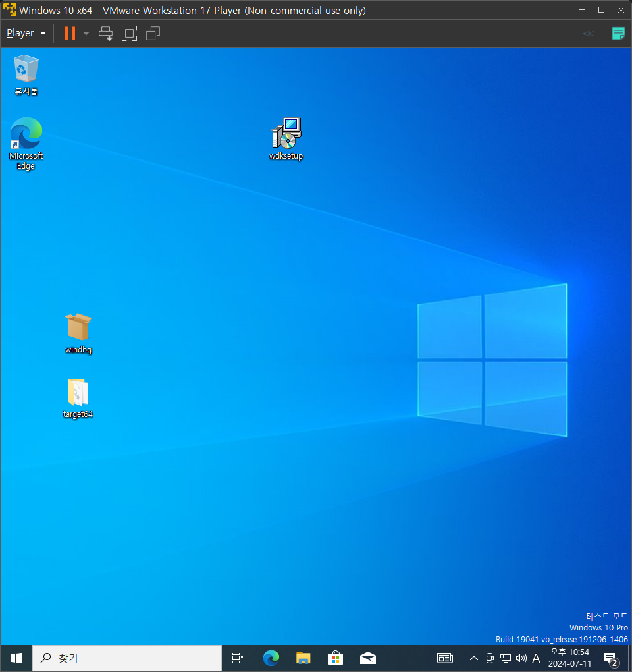632x672 pixels.
Task: Expand the power options dropdown arrow
Action: tap(86, 33)
